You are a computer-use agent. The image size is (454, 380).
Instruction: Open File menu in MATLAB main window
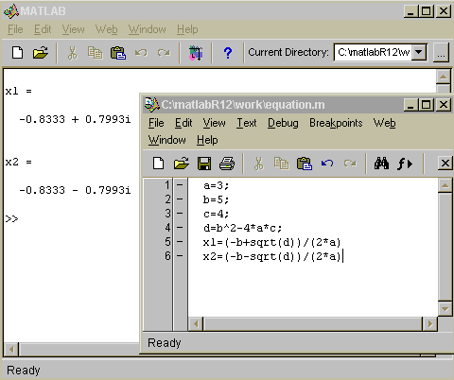pyautogui.click(x=15, y=29)
